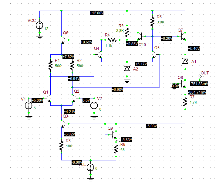
Task: Click resistor R8 68 ohm symbol
Action: point(116,149)
